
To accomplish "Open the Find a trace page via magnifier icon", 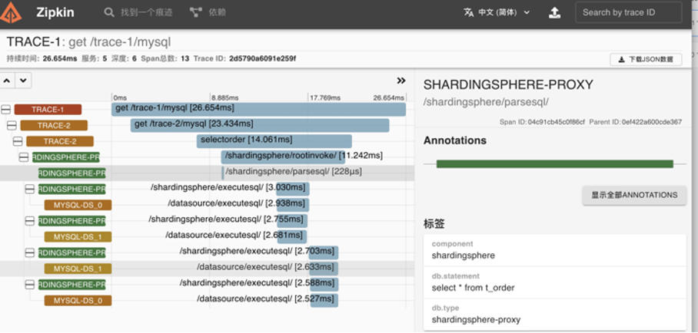I will click(x=110, y=13).
